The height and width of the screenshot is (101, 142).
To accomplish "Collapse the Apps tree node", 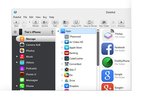I will [x=58, y=31].
